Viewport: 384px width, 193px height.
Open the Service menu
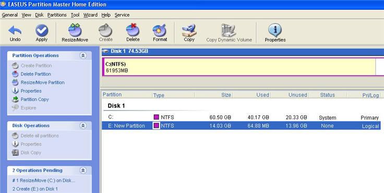point(122,15)
